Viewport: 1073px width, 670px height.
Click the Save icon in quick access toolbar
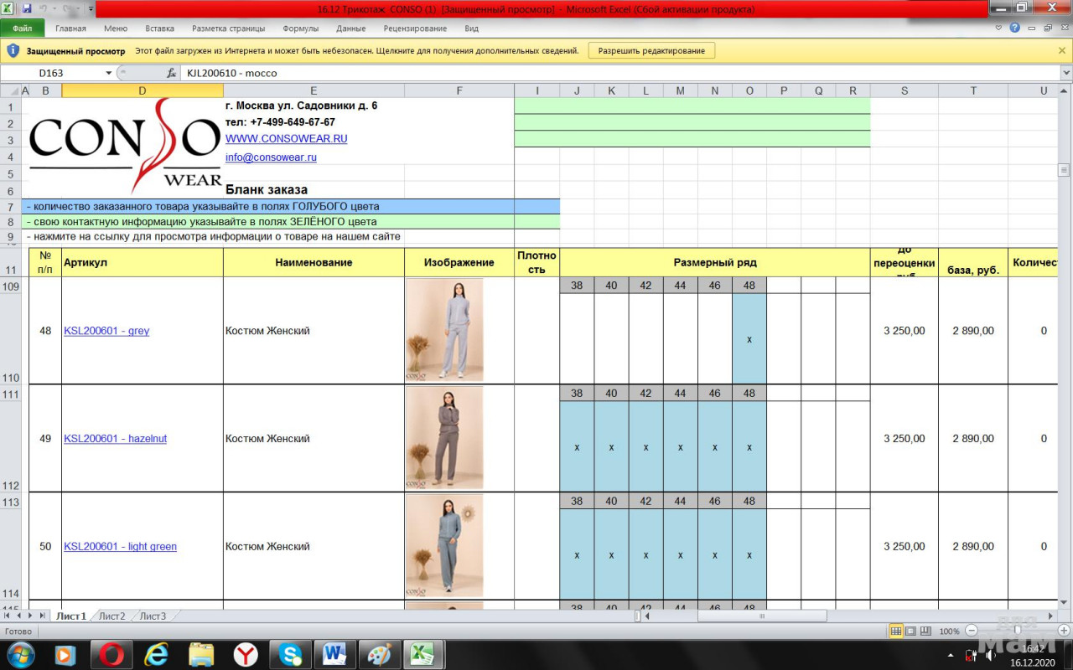click(27, 8)
